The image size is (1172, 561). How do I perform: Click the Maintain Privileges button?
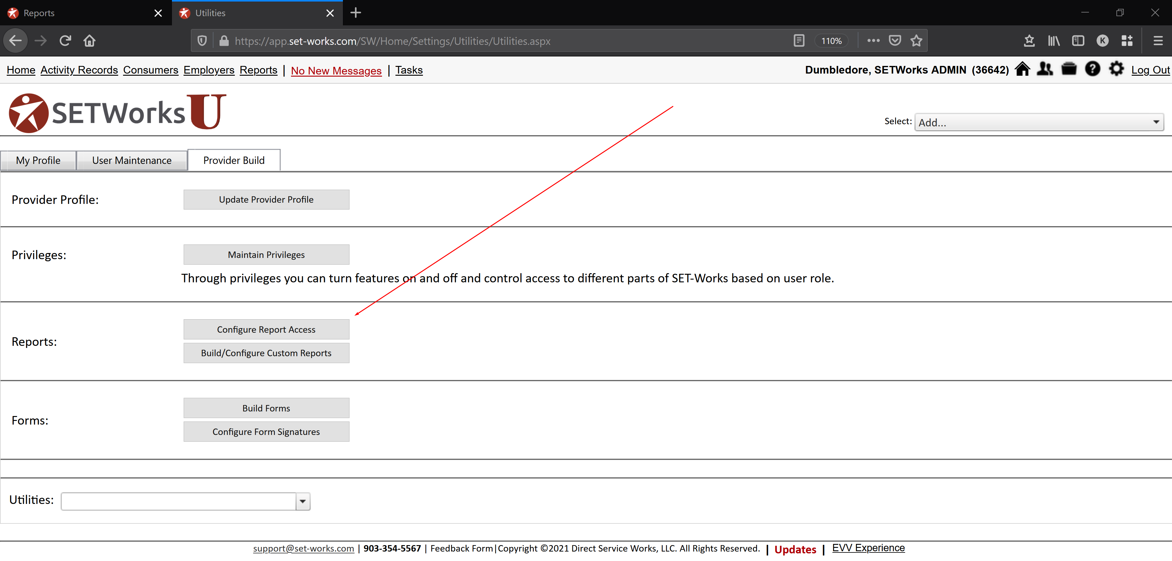coord(266,255)
